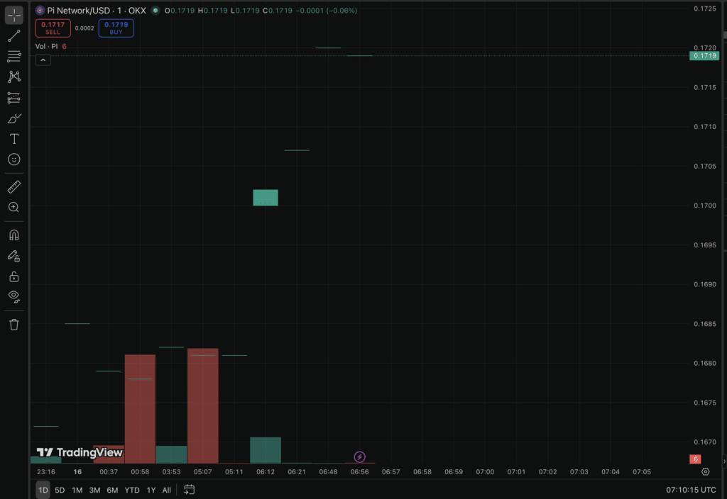
Task: Open the Fibonacci retracement tools
Action: (14, 57)
